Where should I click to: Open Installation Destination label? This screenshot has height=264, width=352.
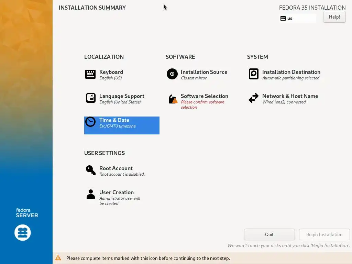point(291,72)
